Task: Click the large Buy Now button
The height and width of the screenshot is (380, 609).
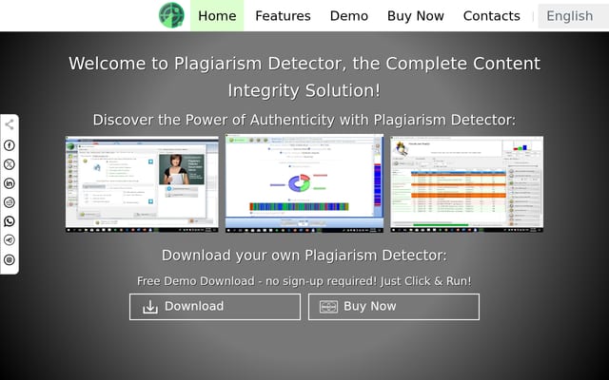Action: (394, 307)
